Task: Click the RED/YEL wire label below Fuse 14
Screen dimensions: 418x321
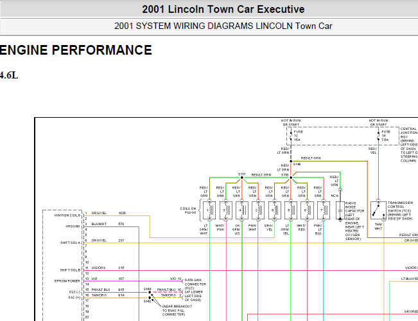Action: point(372,151)
